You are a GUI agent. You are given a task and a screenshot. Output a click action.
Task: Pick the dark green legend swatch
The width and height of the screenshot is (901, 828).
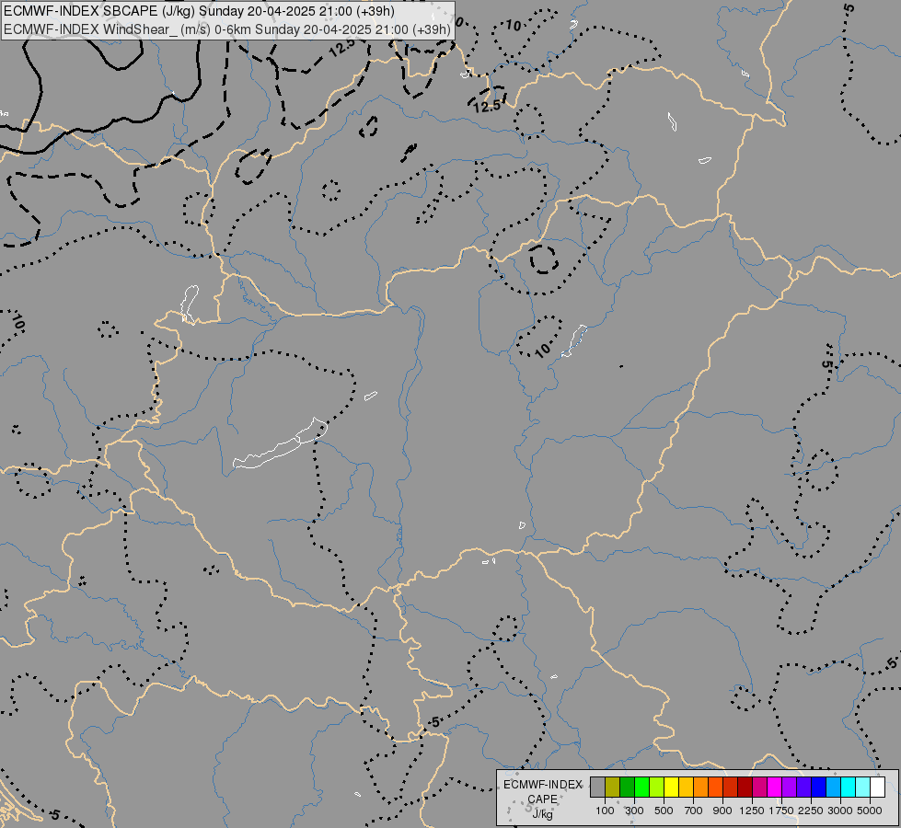(x=627, y=787)
